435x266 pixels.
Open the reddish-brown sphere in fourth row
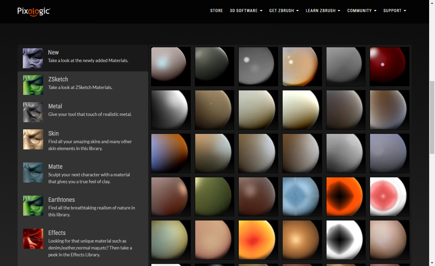171,197
